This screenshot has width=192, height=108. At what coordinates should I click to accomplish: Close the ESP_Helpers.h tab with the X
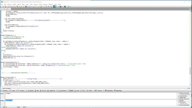(190, 9)
